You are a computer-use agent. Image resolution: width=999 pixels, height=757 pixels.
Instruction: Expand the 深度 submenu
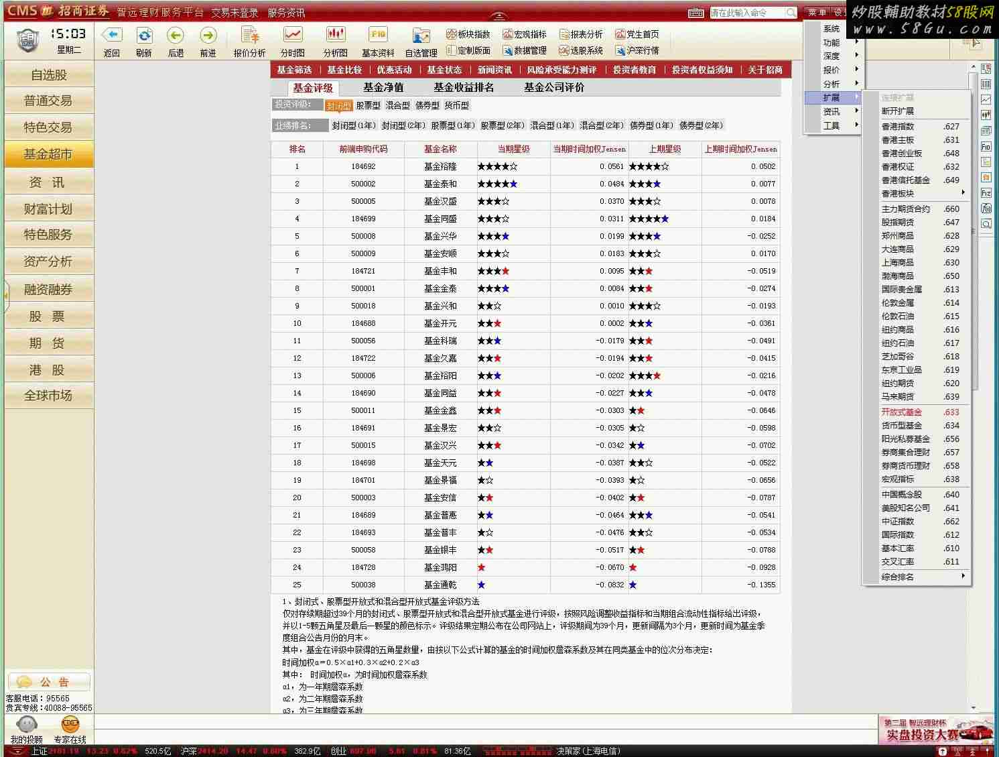(x=833, y=56)
